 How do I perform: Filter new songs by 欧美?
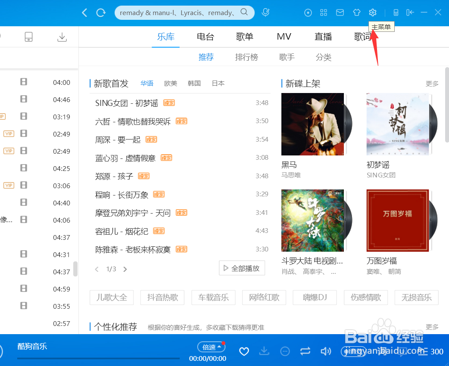(171, 83)
